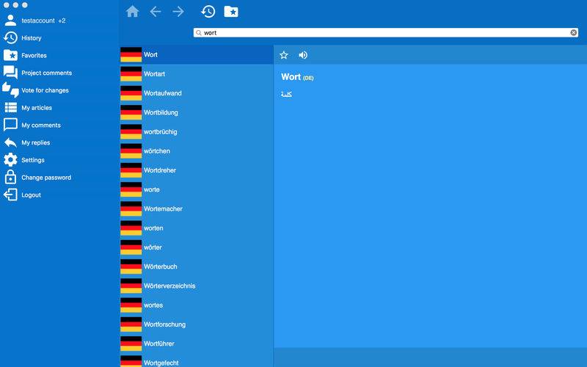Image resolution: width=587 pixels, height=367 pixels.
Task: Click the search field containing 'wort'
Action: click(386, 33)
